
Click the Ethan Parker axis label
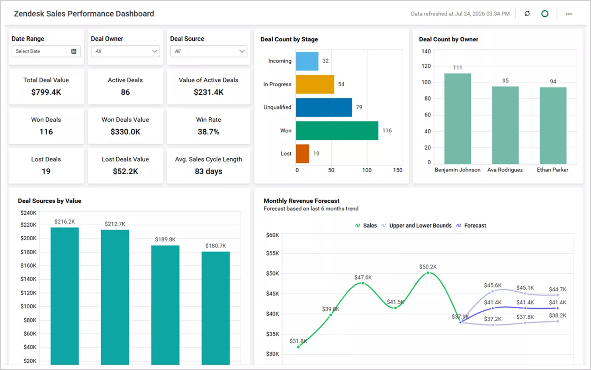[552, 170]
